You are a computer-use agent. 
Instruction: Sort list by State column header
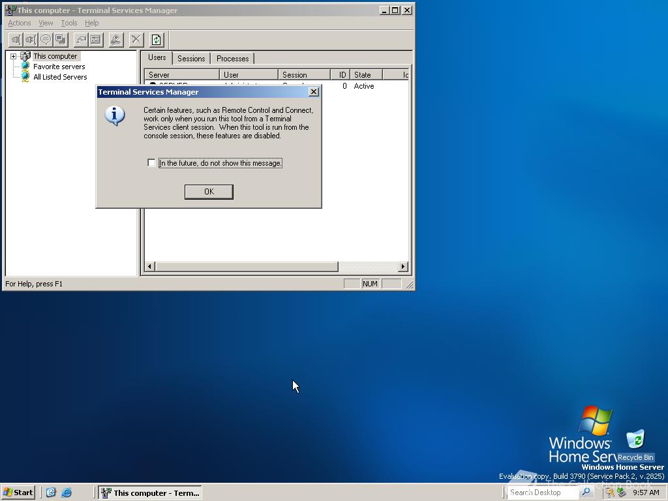click(367, 74)
